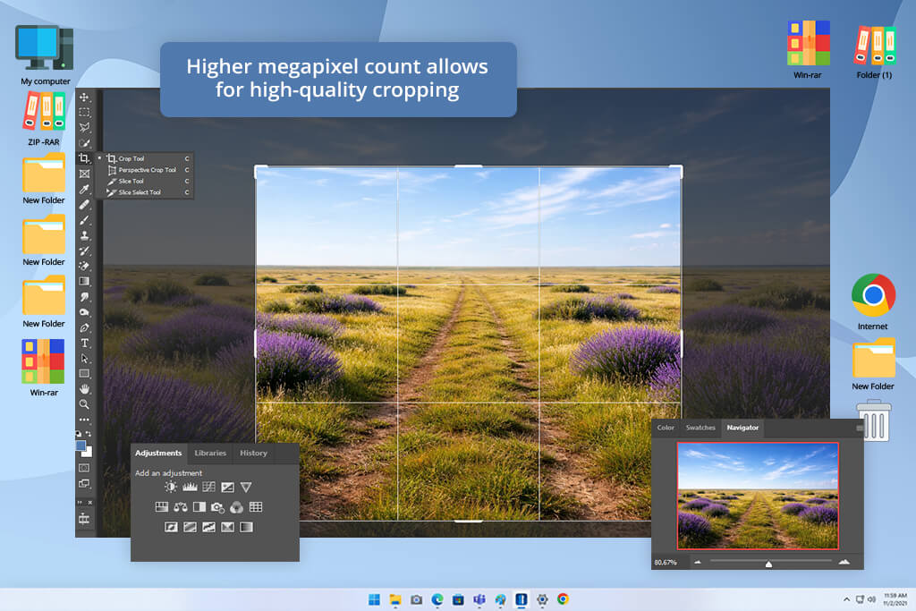
Task: Select the Dodge tool
Action: tap(84, 312)
